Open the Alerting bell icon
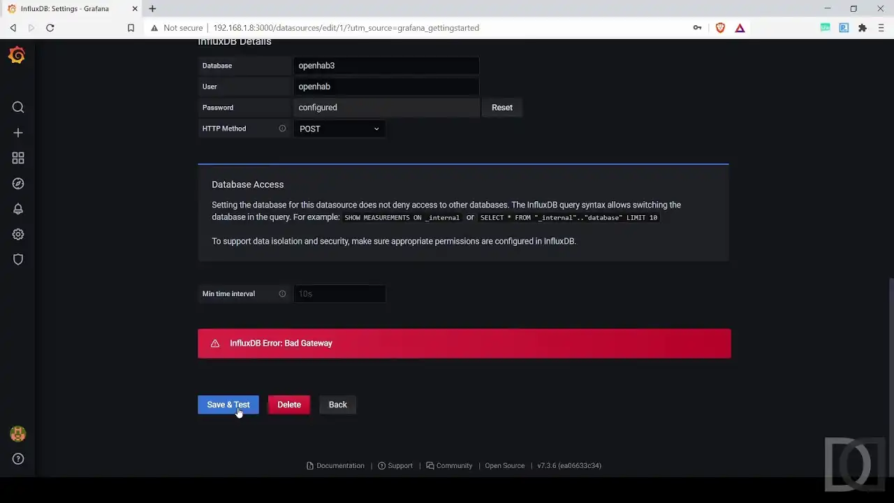The height and width of the screenshot is (503, 894). coord(18,209)
